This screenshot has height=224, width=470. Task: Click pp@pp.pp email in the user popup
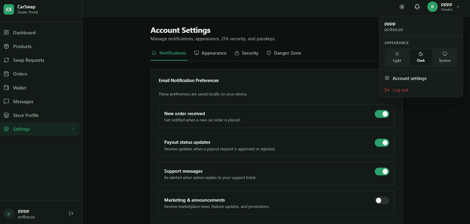(394, 30)
